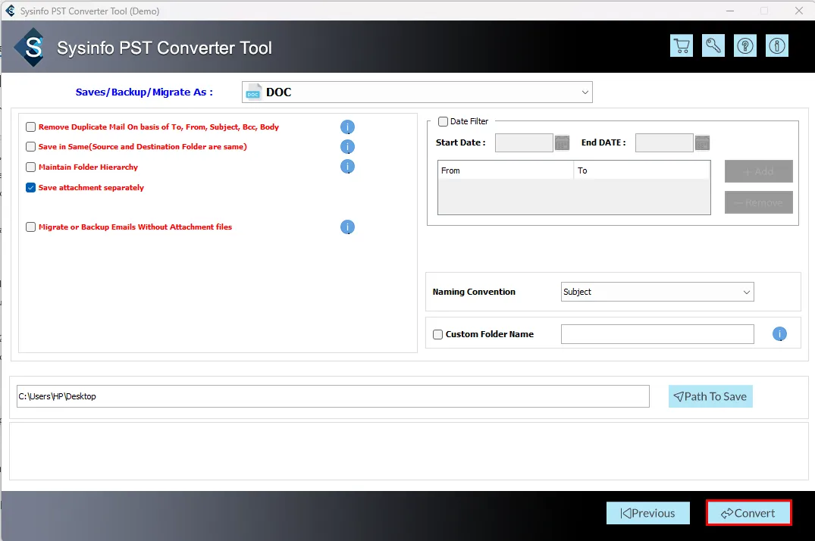Click the Path To Save button

pyautogui.click(x=710, y=396)
